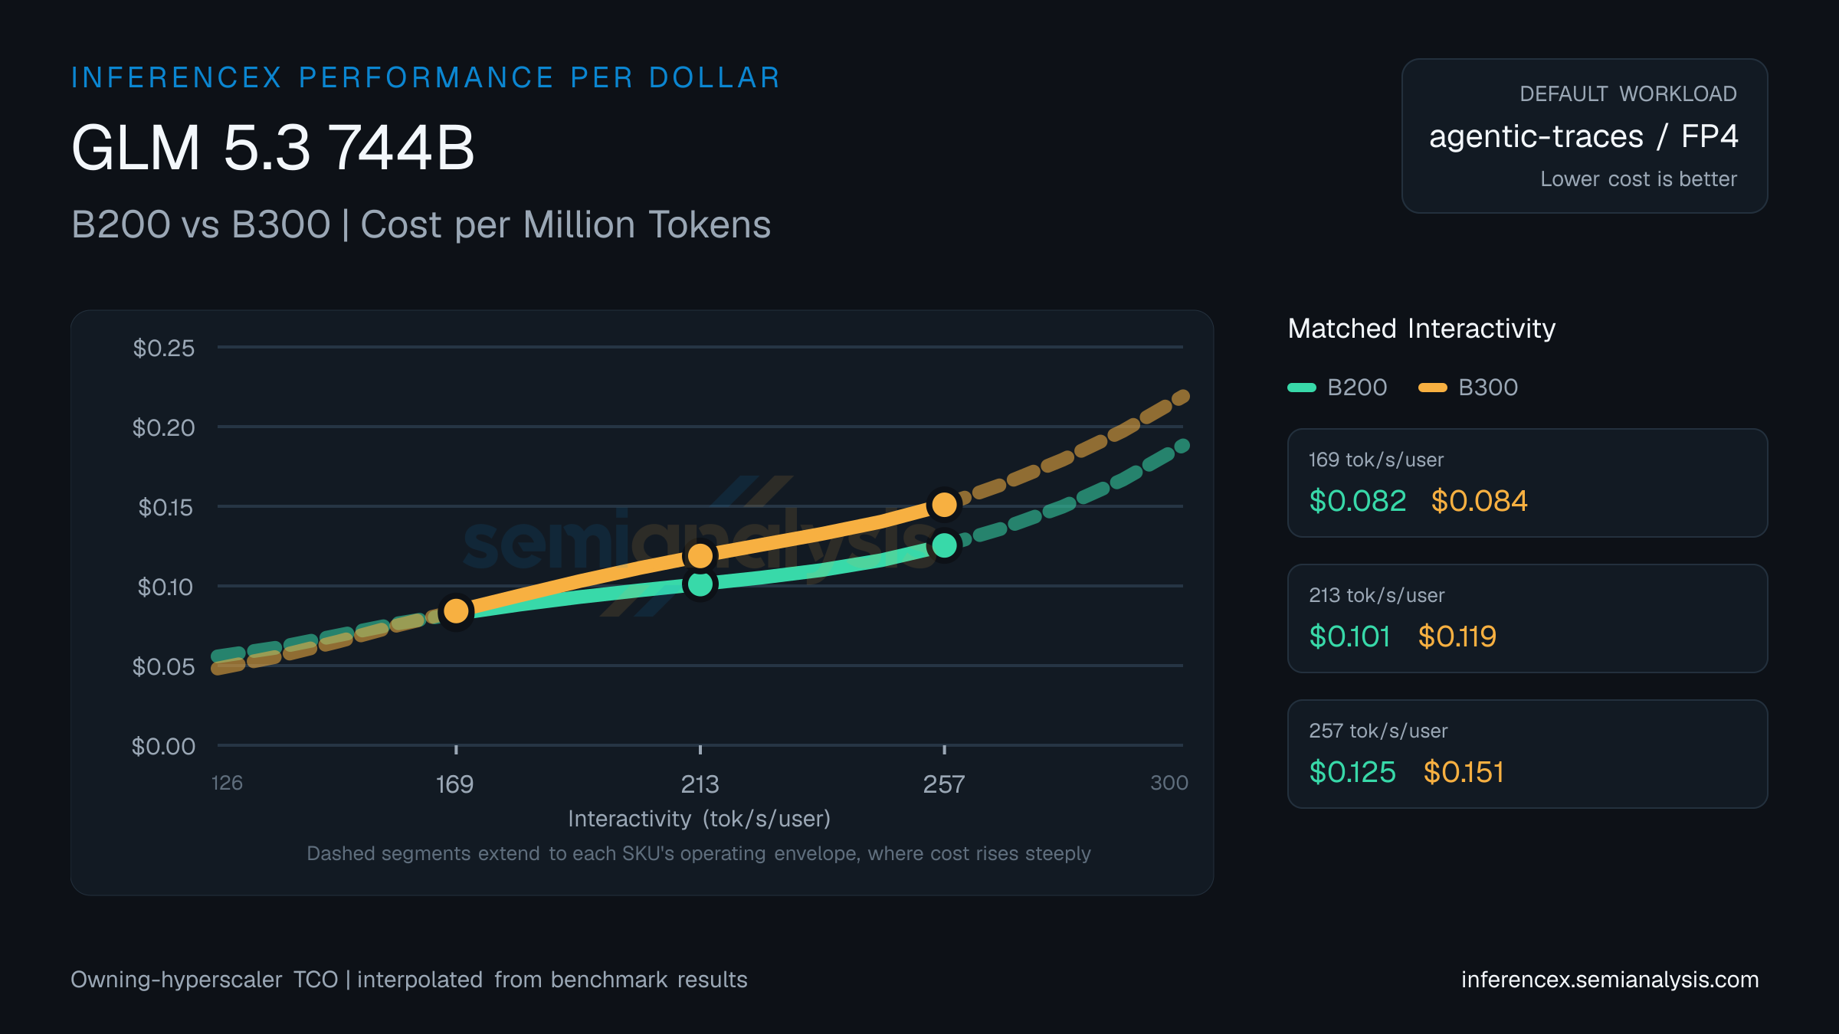This screenshot has width=1839, height=1034.
Task: Toggle the B300 legend entry
Action: pyautogui.click(x=1468, y=388)
